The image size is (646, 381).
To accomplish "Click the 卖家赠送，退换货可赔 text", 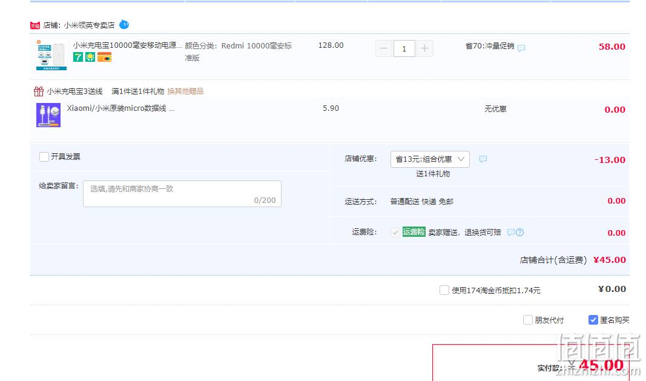I will tap(464, 232).
